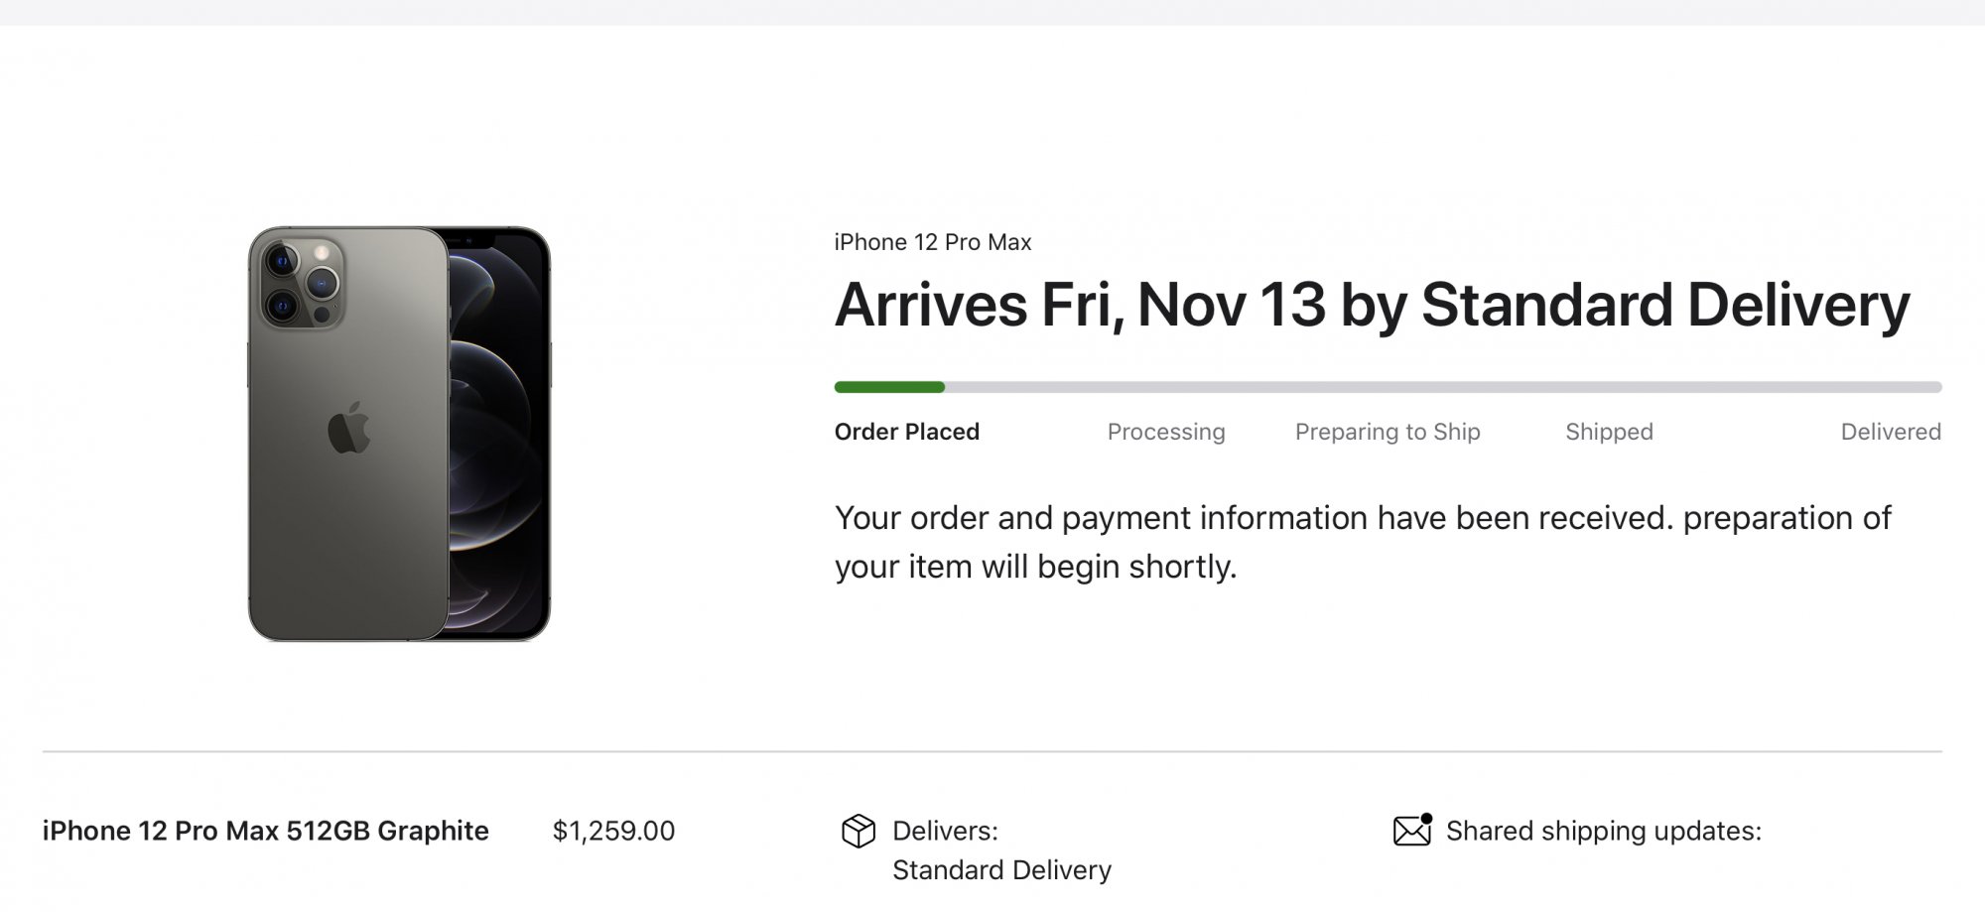Screen dimensions: 1985x912
Task: Click Standard Delivery text under Delivers
Action: coord(1000,870)
